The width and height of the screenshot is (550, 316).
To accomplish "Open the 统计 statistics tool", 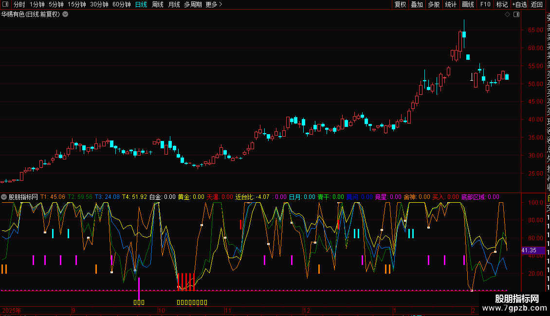I will pos(451,4).
